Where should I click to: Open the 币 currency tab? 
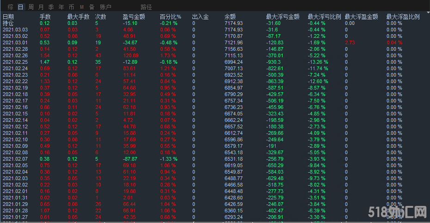(x=71, y=7)
